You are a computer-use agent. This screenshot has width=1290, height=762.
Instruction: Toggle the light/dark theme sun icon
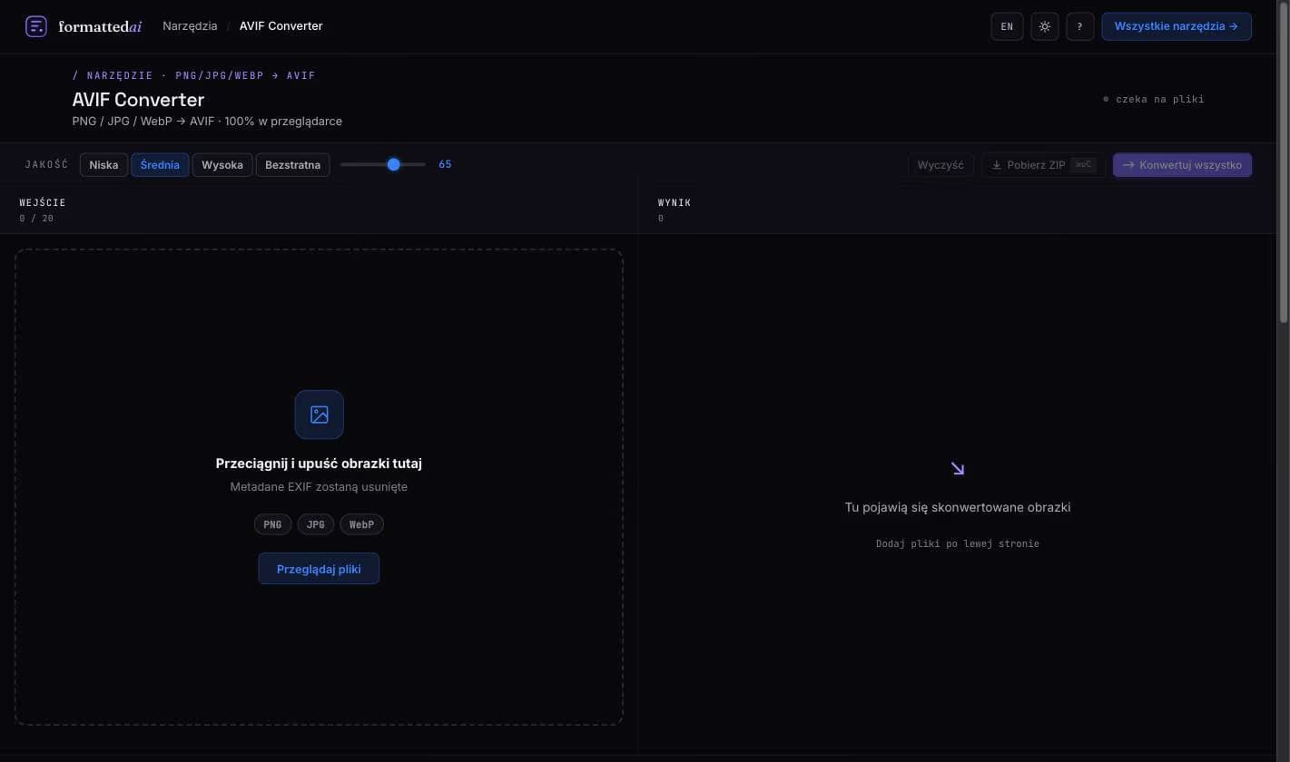coord(1045,26)
